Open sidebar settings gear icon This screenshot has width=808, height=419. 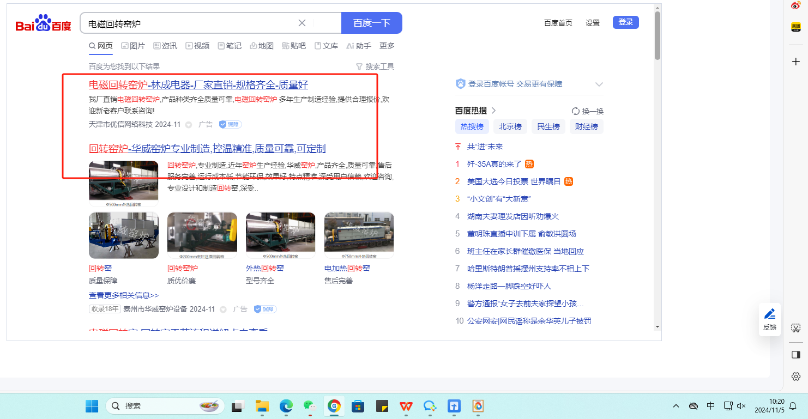(795, 377)
